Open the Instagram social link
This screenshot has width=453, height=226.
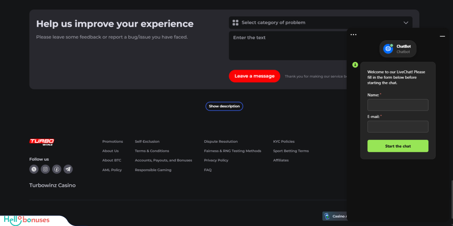(x=45, y=169)
